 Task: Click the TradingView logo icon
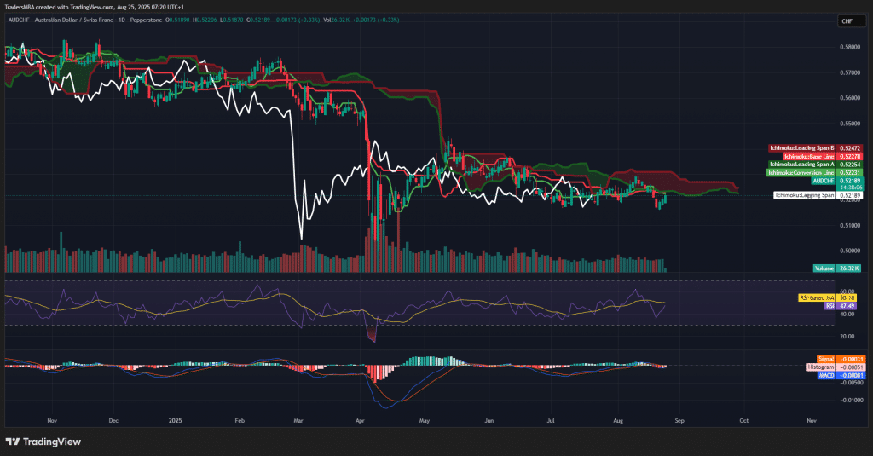pyautogui.click(x=13, y=441)
